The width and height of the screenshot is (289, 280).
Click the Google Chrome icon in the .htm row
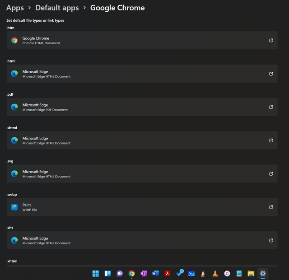coord(14,40)
